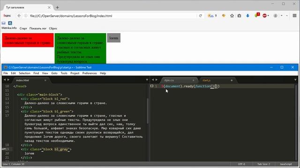Close the style.css tab in Sublime

point(193,80)
